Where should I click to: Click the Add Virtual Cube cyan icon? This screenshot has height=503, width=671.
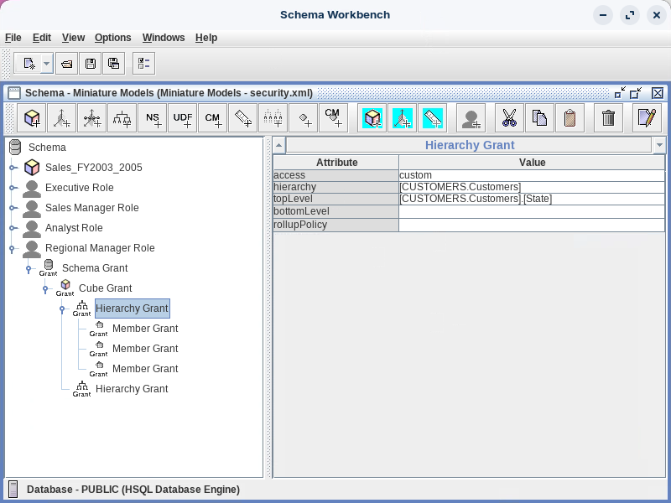[x=372, y=118]
